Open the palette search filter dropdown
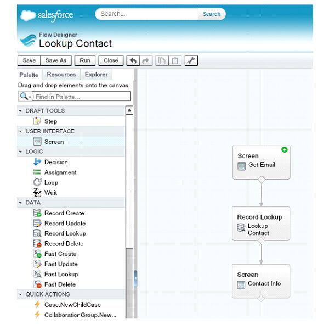Screen dimensions: 329x324 [x=25, y=97]
